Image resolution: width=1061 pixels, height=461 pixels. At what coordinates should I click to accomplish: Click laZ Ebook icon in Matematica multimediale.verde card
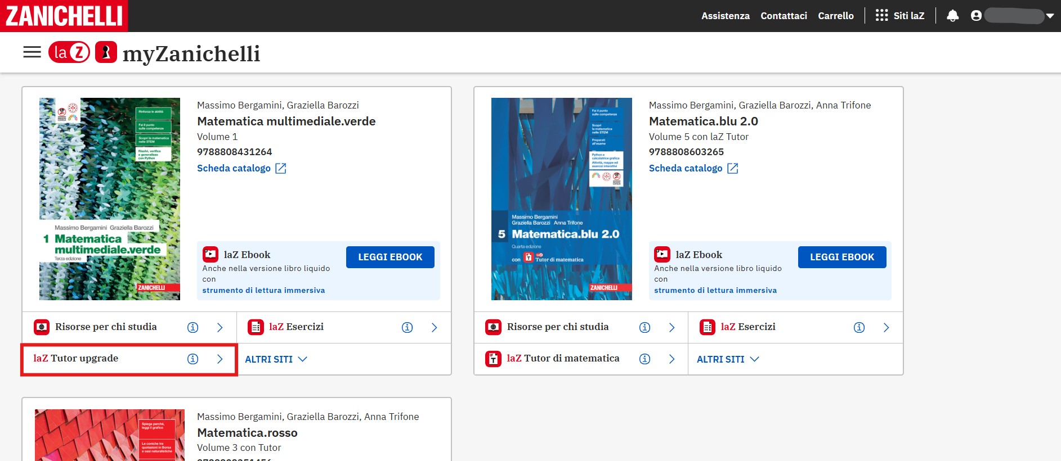[211, 254]
